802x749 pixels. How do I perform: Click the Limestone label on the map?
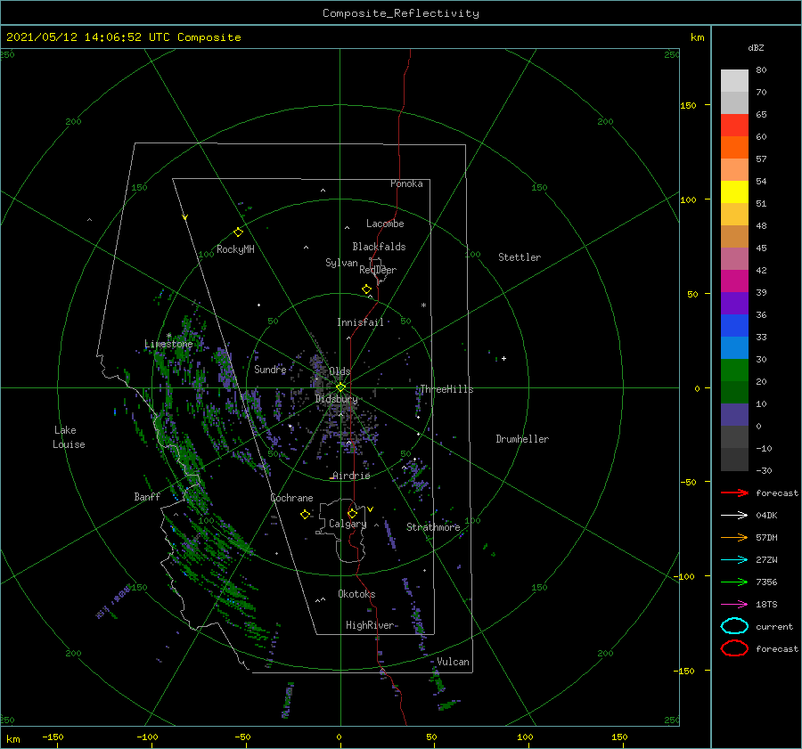[x=168, y=344]
